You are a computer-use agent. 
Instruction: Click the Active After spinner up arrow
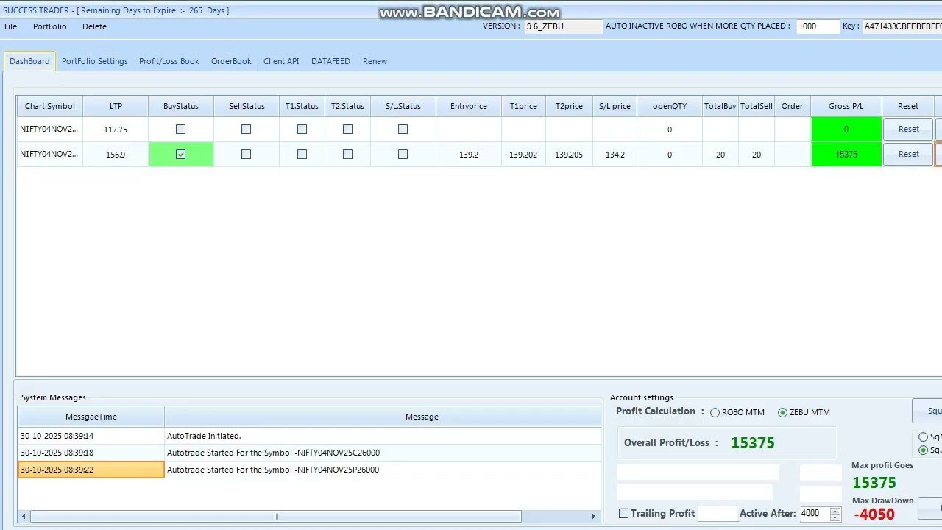pos(835,509)
